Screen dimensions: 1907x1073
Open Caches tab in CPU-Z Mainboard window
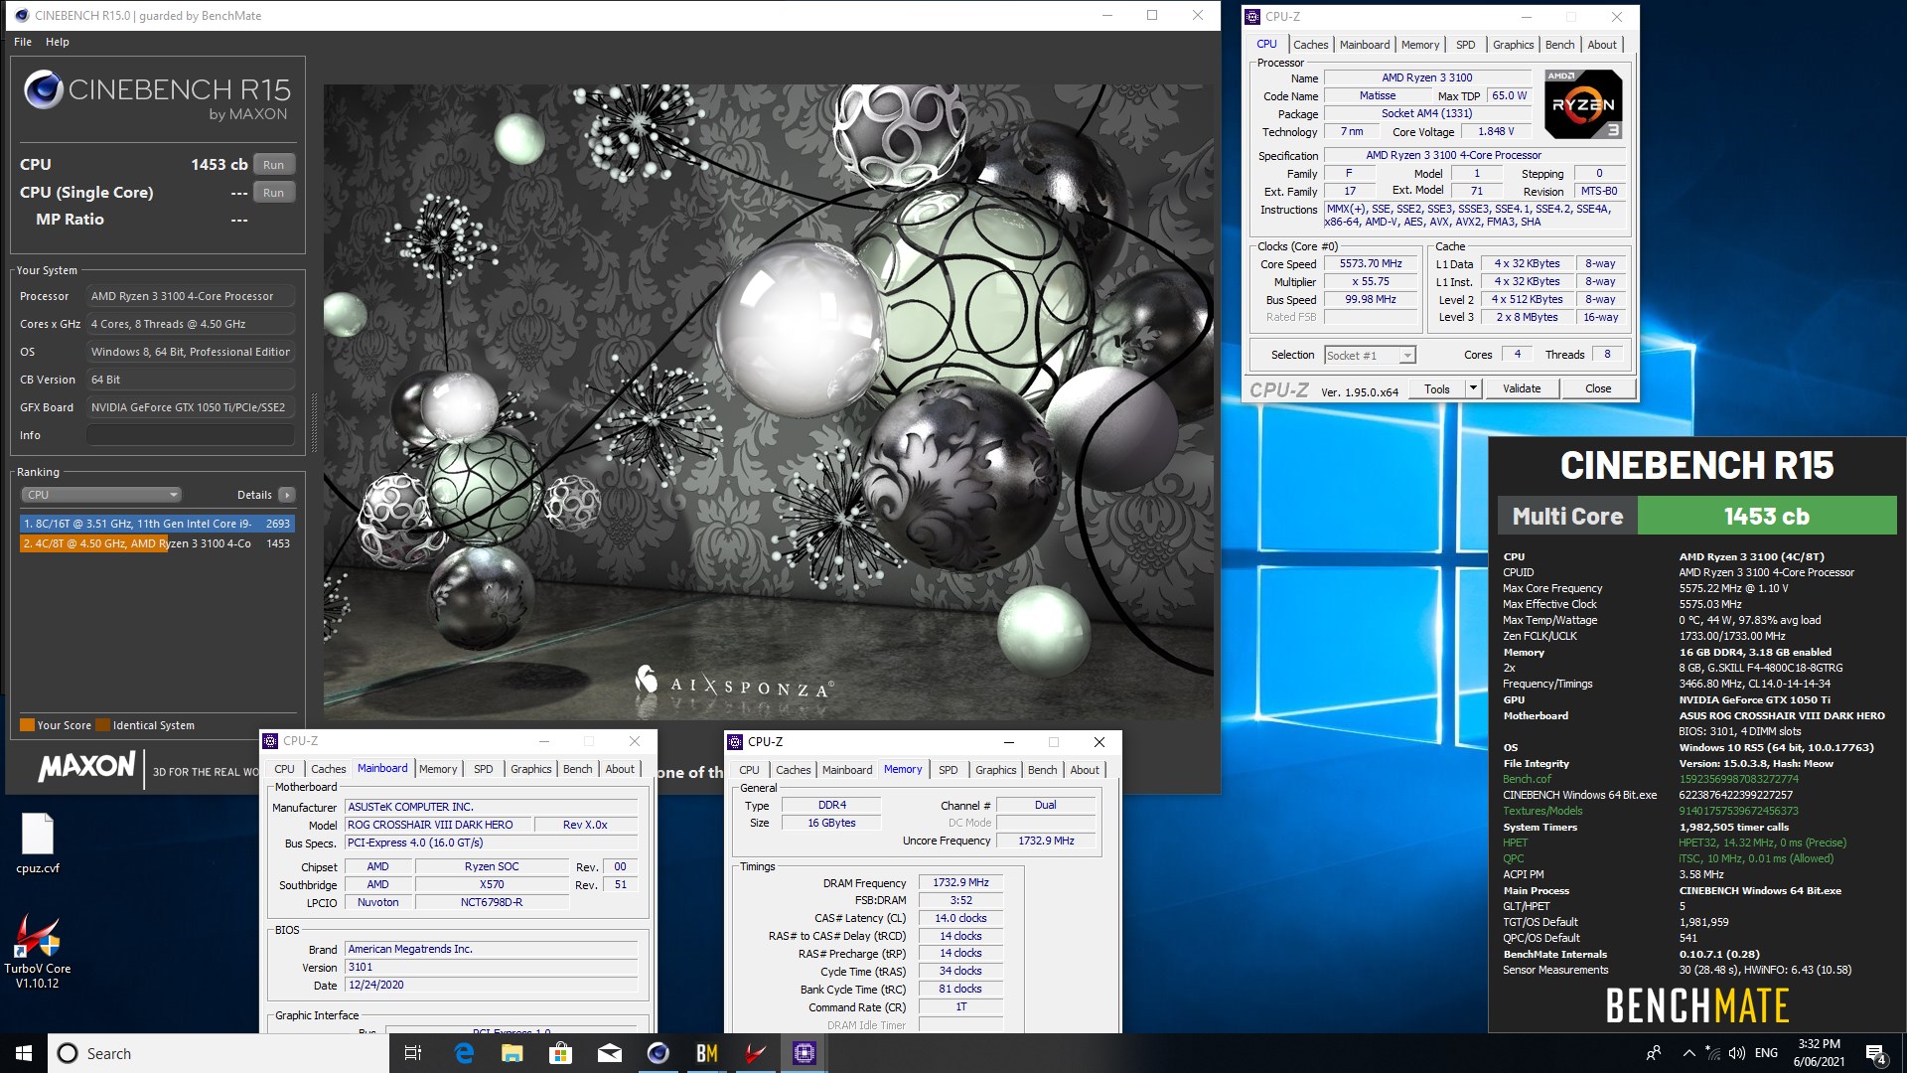(328, 769)
